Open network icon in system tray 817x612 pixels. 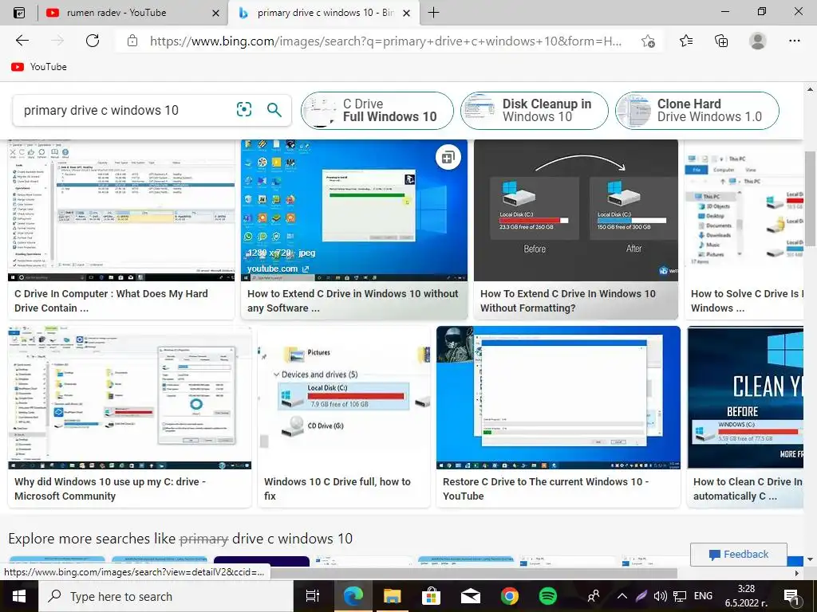[680, 596]
